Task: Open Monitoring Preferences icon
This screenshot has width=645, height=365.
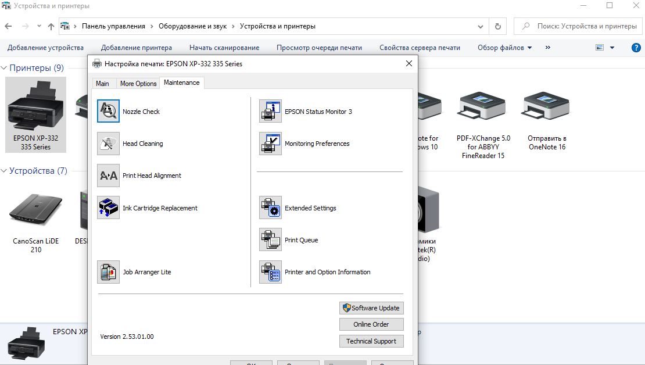Action: [270, 143]
